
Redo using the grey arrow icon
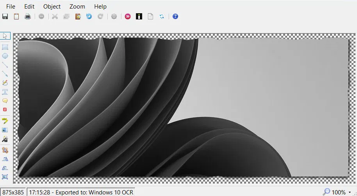click(100, 16)
